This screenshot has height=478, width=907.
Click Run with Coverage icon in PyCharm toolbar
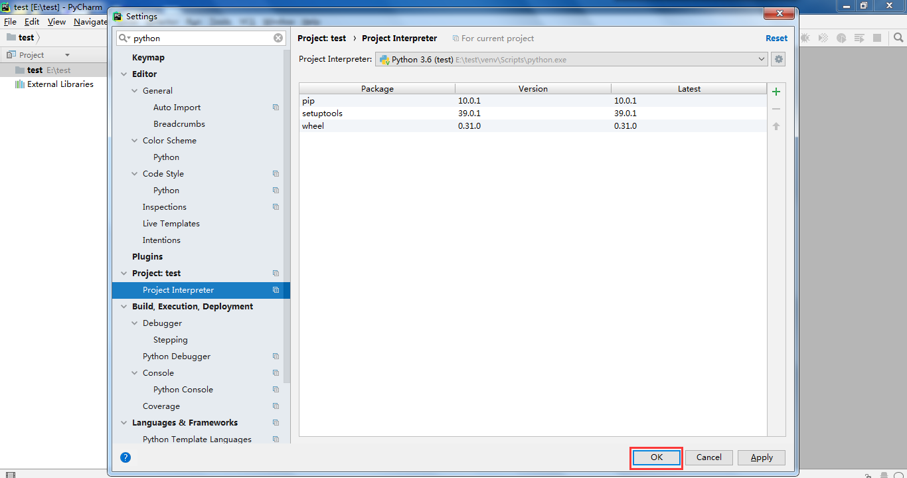point(823,38)
